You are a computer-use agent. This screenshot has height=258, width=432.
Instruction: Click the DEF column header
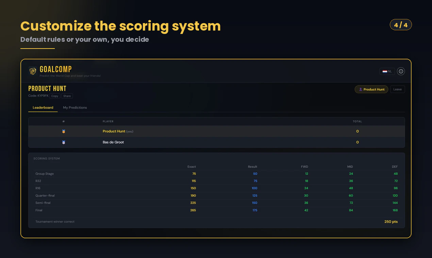395,167
